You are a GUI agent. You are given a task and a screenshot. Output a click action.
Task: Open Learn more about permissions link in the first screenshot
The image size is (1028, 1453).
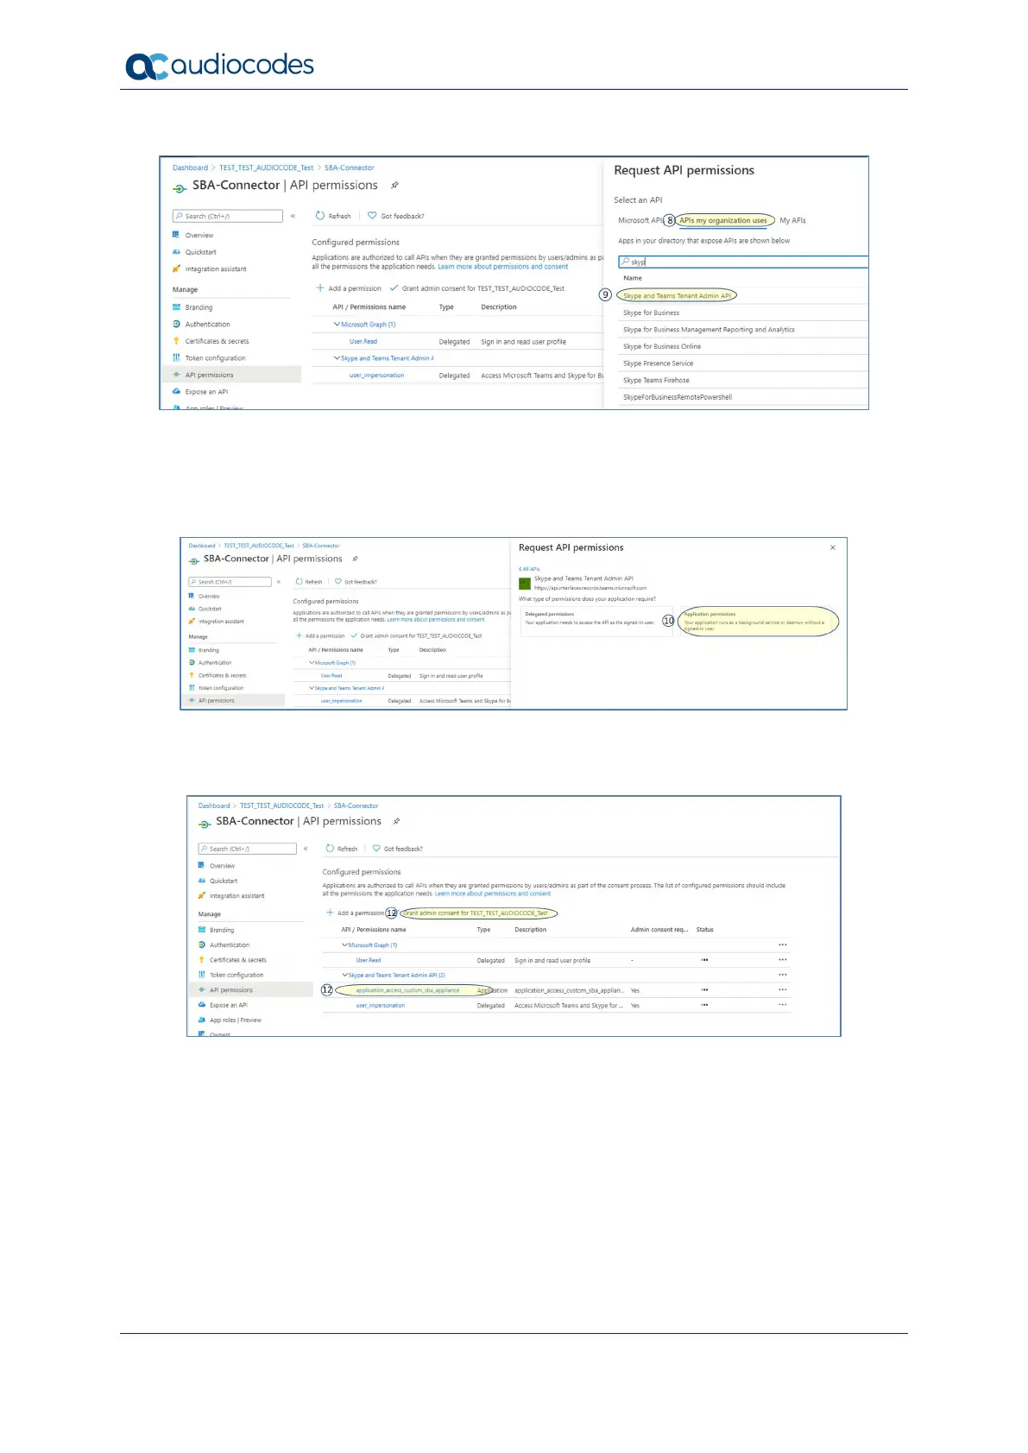point(503,267)
